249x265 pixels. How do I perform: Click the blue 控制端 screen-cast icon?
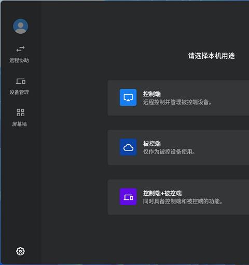click(x=128, y=97)
